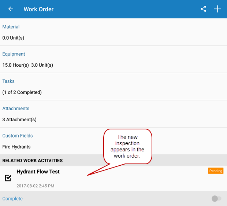Tap the Fire Hydrants custom field value
The width and height of the screenshot is (227, 206).
click(16, 147)
